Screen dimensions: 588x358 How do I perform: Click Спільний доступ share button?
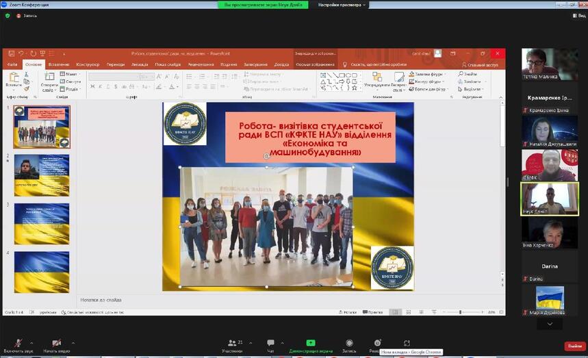click(480, 65)
